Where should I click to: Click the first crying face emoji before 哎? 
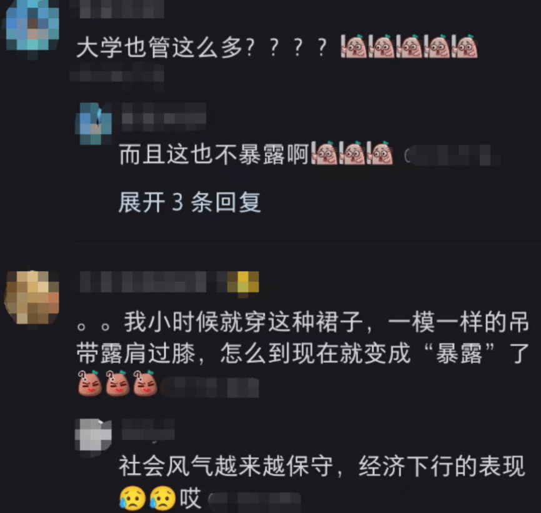click(132, 499)
